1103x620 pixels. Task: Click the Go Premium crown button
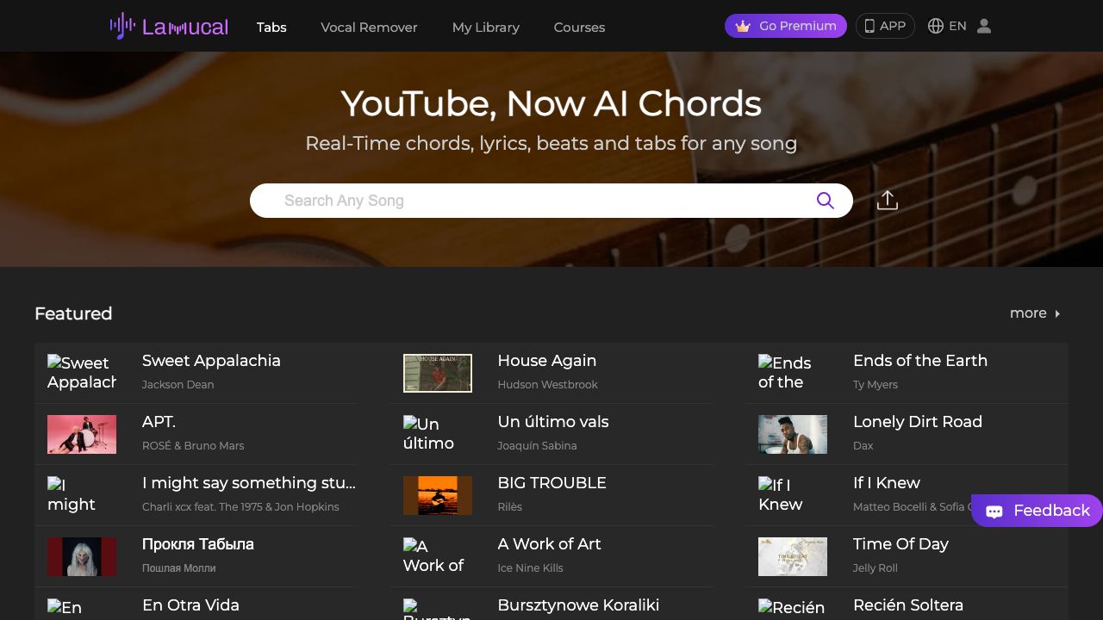(785, 26)
